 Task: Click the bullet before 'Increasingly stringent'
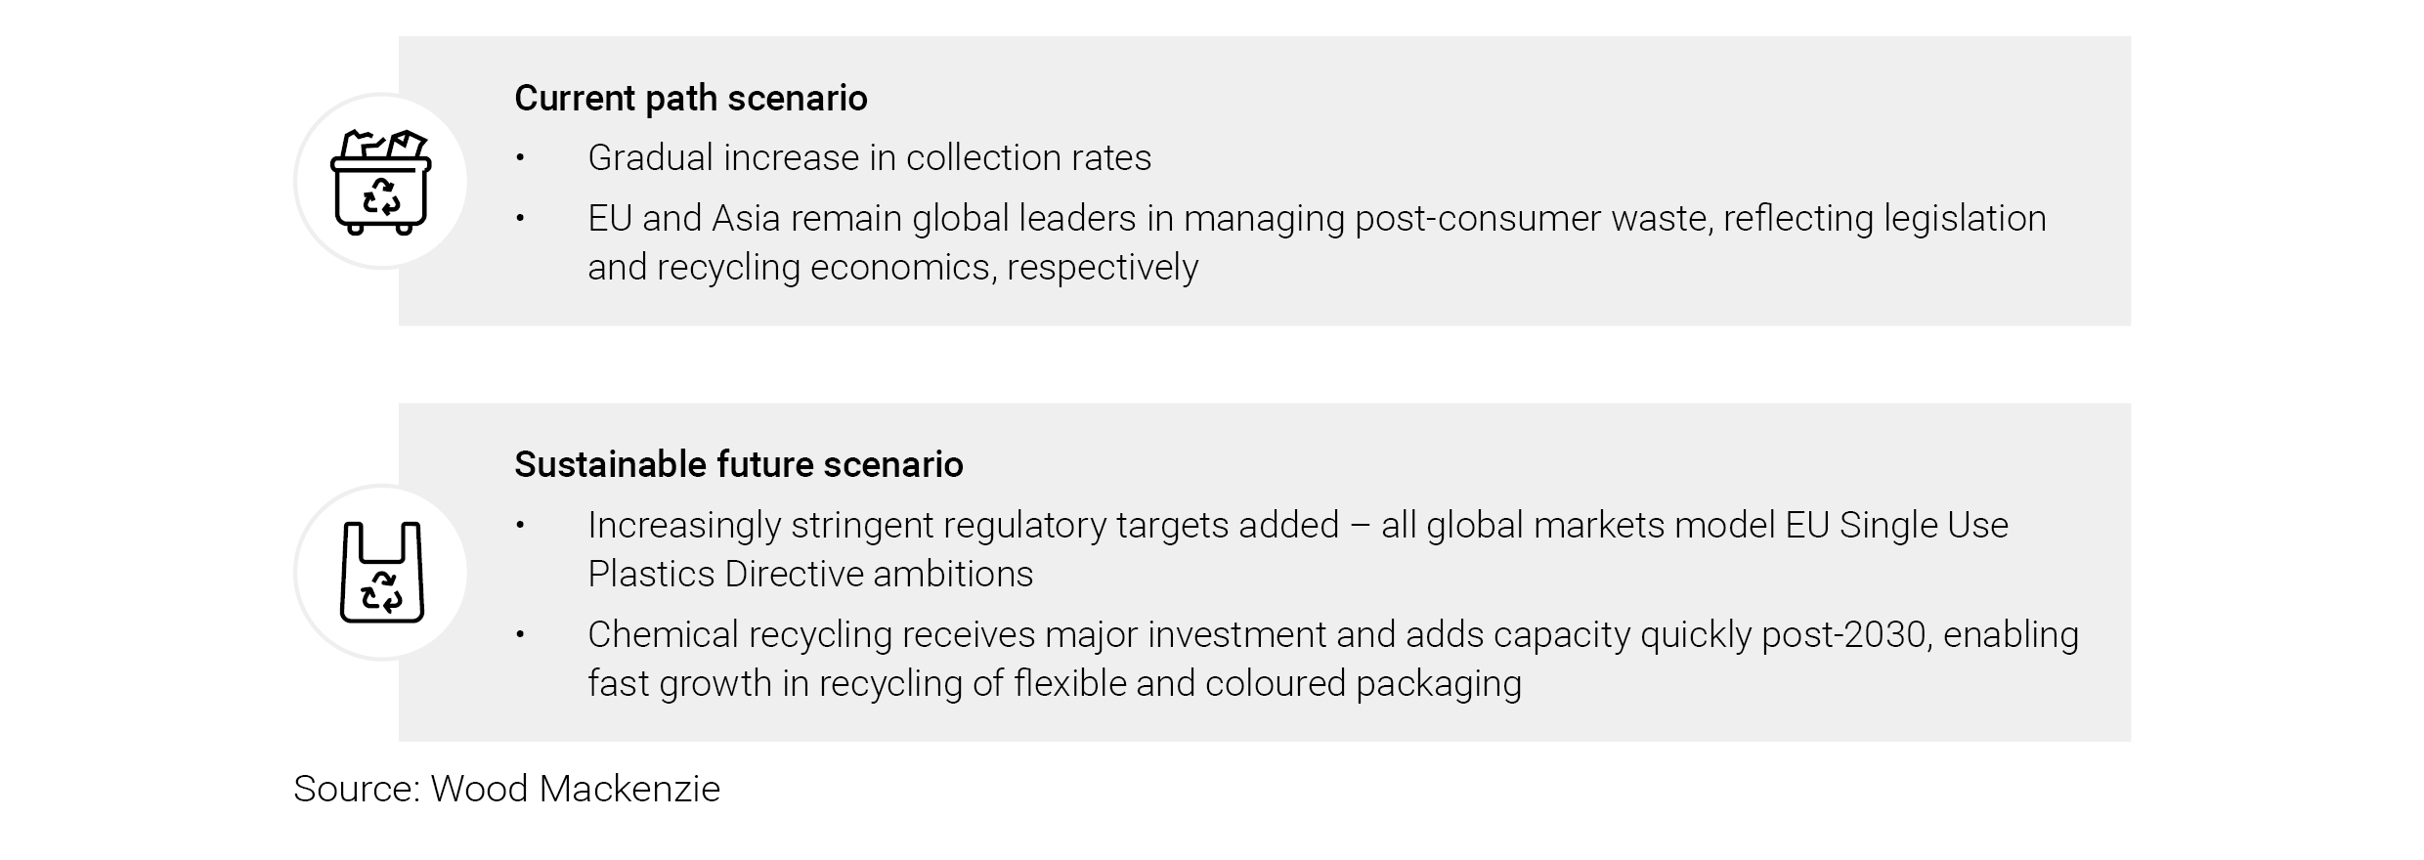click(521, 526)
